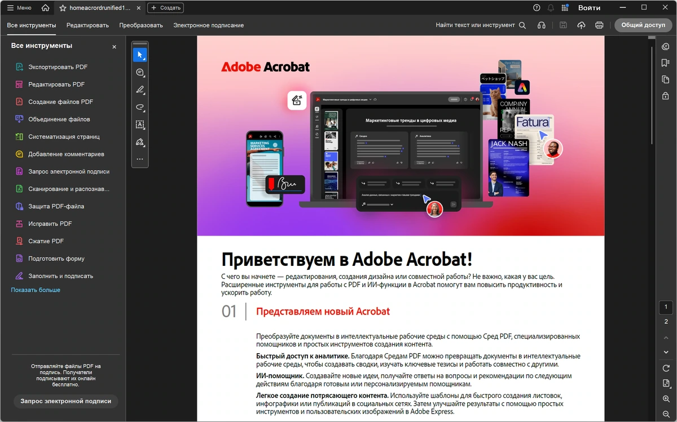Screen dimensions: 677x422
Task: Open more quick tools ellipsis
Action: pos(140,159)
